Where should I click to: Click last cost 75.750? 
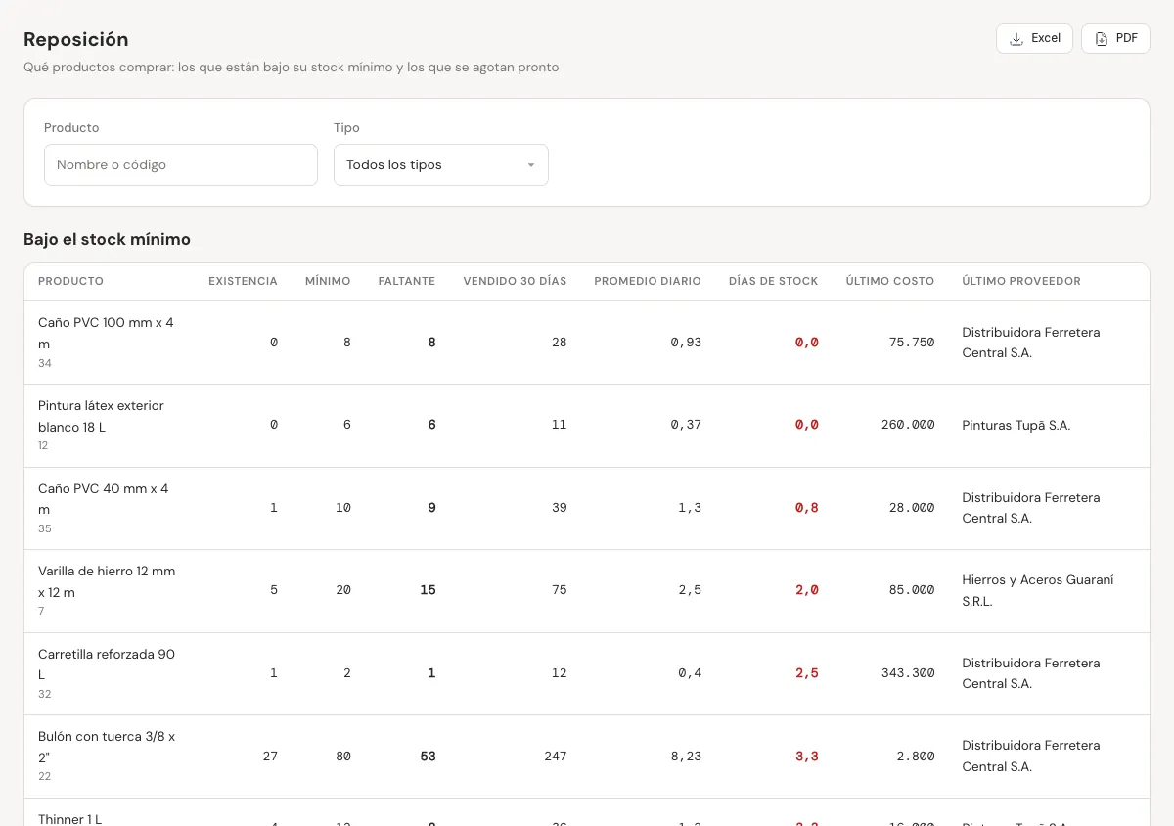point(912,343)
